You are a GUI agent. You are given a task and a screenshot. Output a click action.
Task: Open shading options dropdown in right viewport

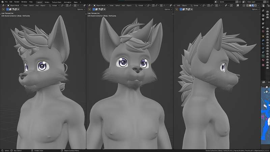258,5
